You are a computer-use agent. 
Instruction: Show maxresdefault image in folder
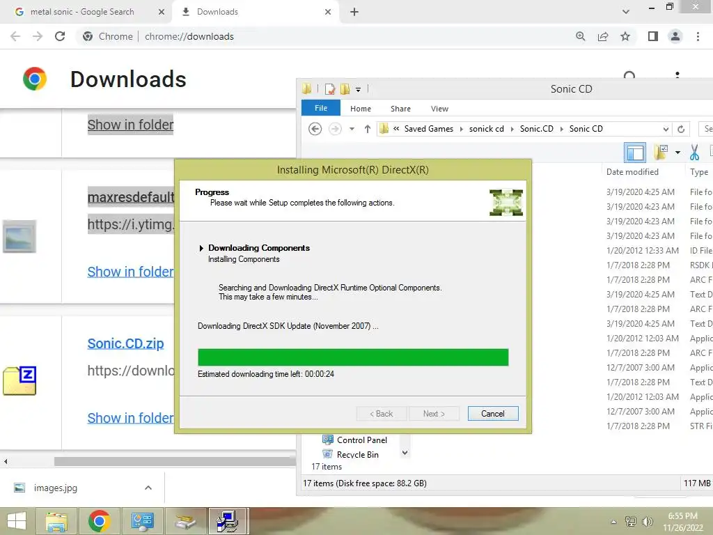tap(130, 272)
